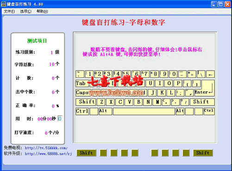Click the X key on the keyboard diagram
The width and height of the screenshot is (232, 171).
[x=110, y=102]
